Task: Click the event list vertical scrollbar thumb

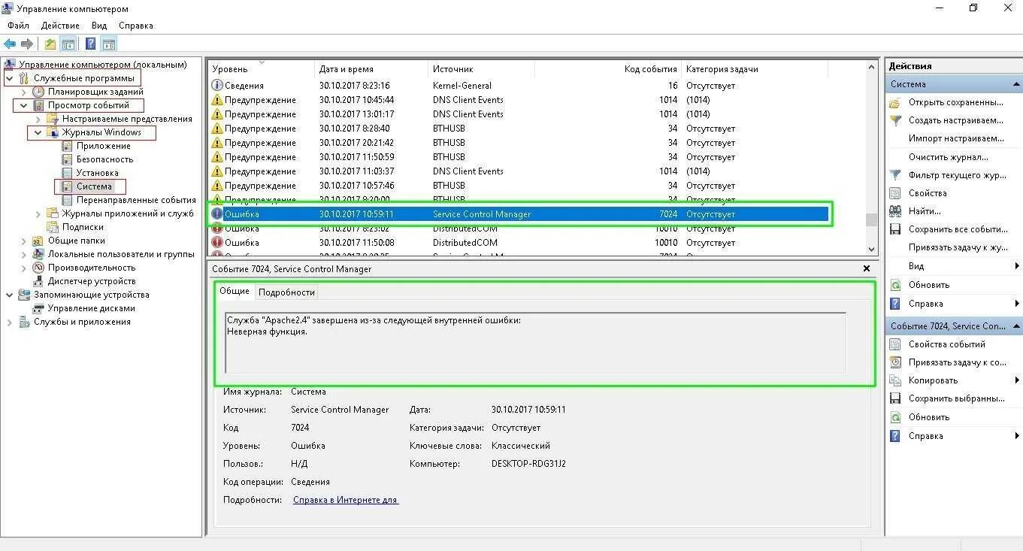Action: [871, 219]
